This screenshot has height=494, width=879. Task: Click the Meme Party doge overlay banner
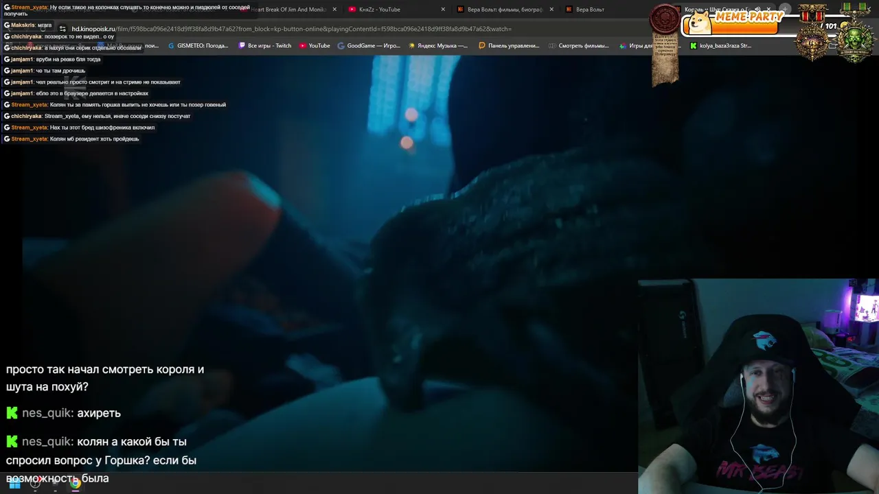[x=733, y=22]
